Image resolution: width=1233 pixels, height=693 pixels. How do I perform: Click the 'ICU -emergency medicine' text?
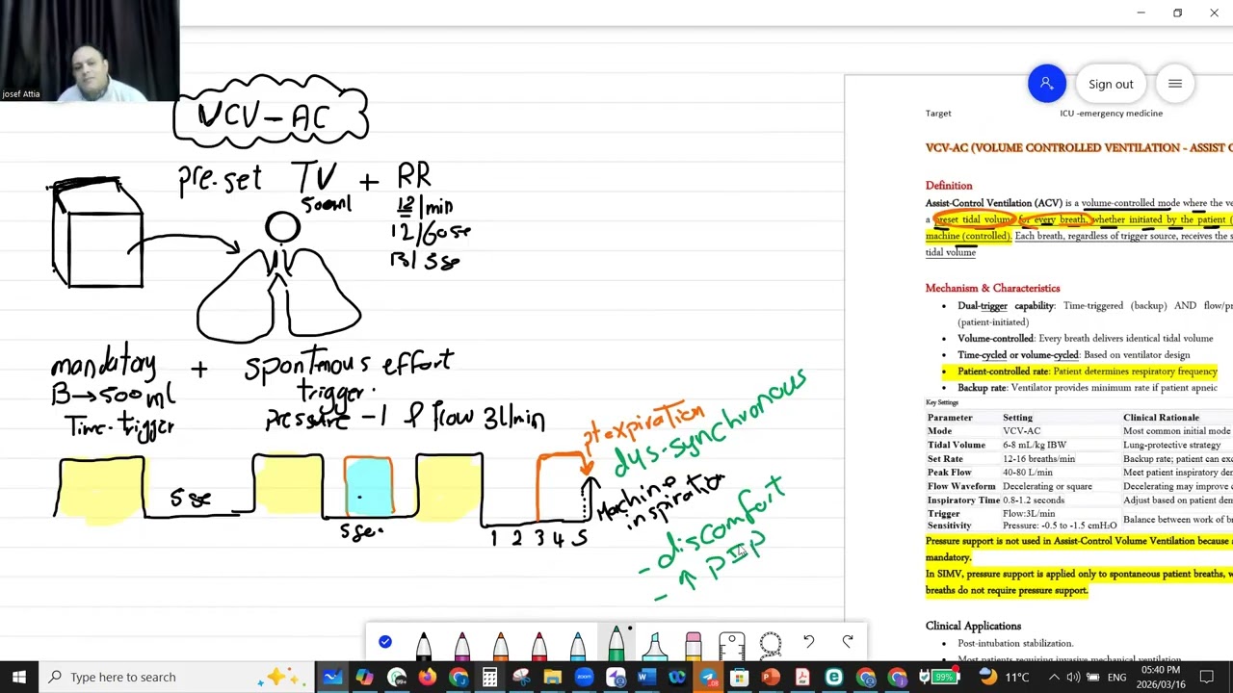(x=1111, y=114)
